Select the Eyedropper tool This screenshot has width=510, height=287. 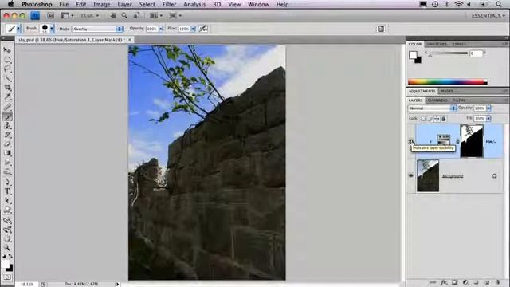pyautogui.click(x=7, y=96)
